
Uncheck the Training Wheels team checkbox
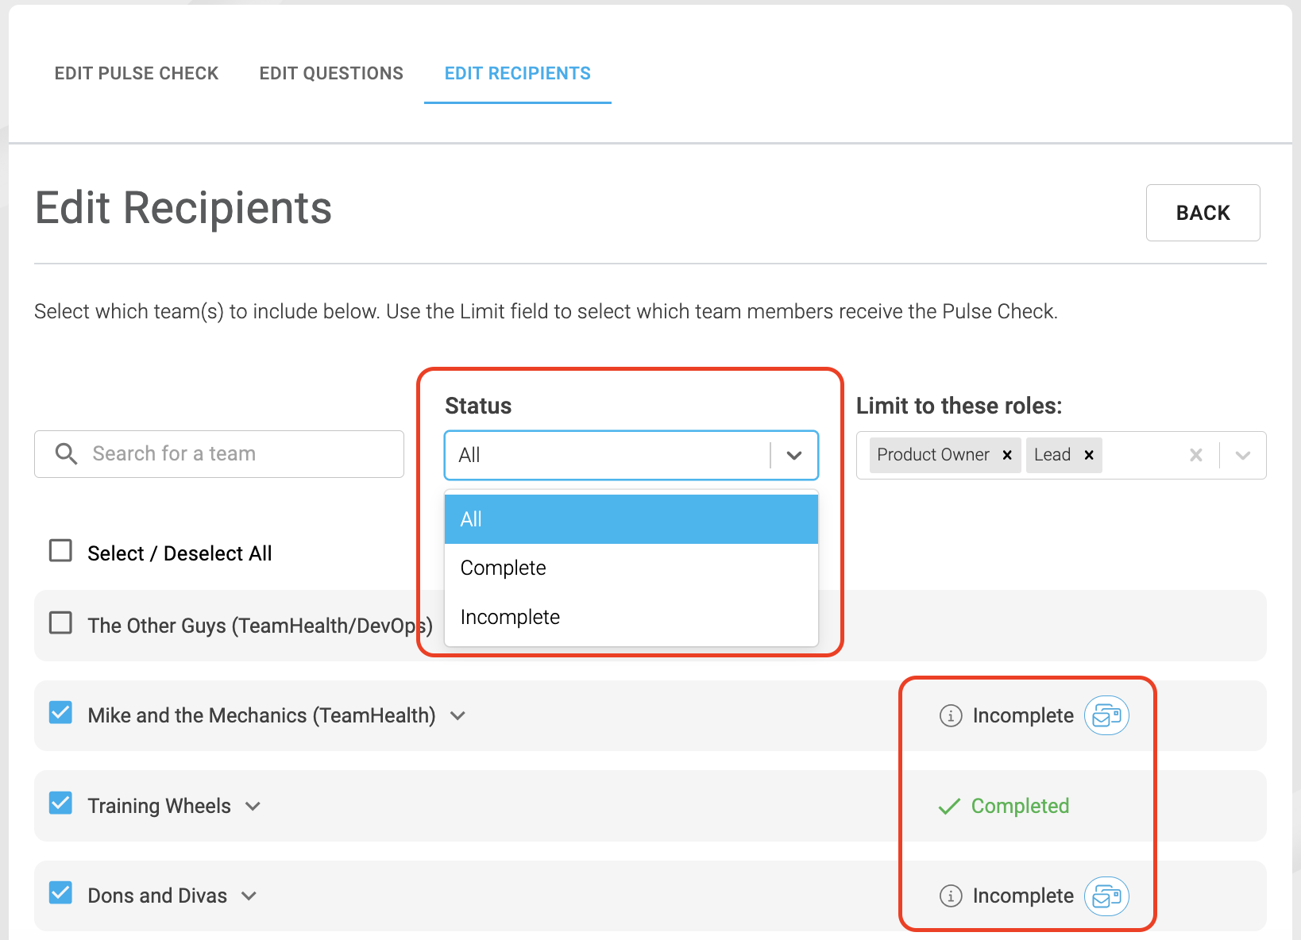click(x=60, y=803)
